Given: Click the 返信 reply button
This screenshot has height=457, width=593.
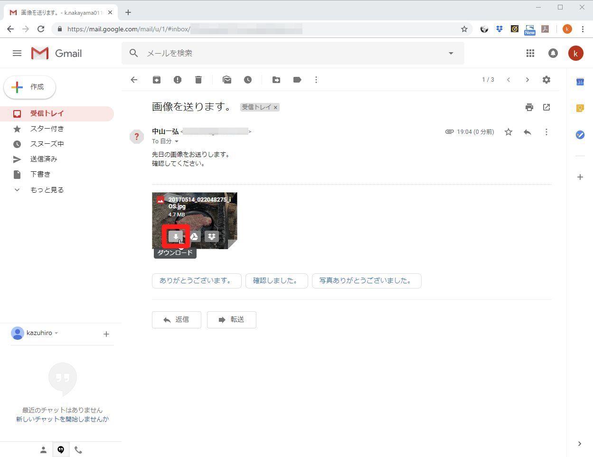Looking at the screenshot, I should [177, 320].
